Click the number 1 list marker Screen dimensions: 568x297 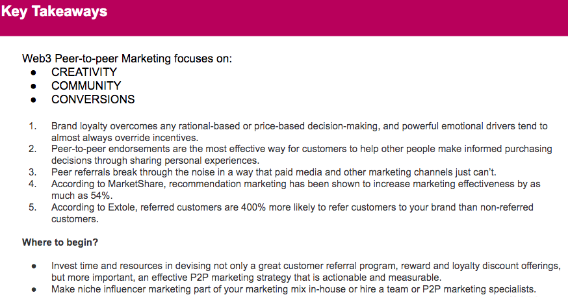pyautogui.click(x=32, y=126)
